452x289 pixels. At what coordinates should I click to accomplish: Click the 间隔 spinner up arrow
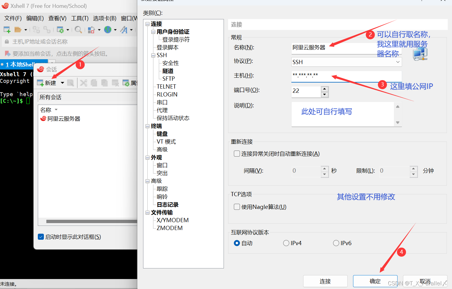pos(325,168)
